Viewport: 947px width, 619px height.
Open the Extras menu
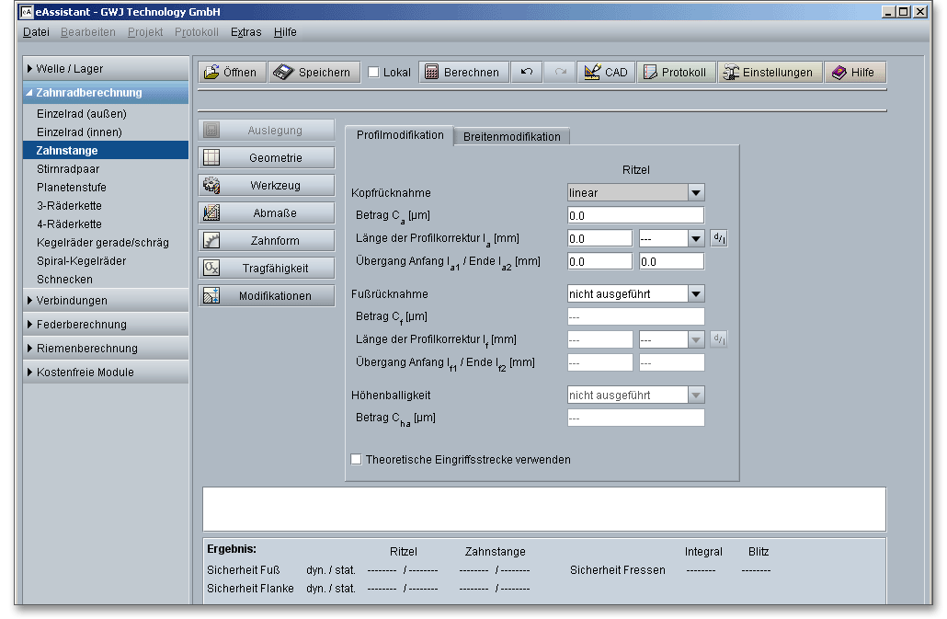[x=245, y=32]
